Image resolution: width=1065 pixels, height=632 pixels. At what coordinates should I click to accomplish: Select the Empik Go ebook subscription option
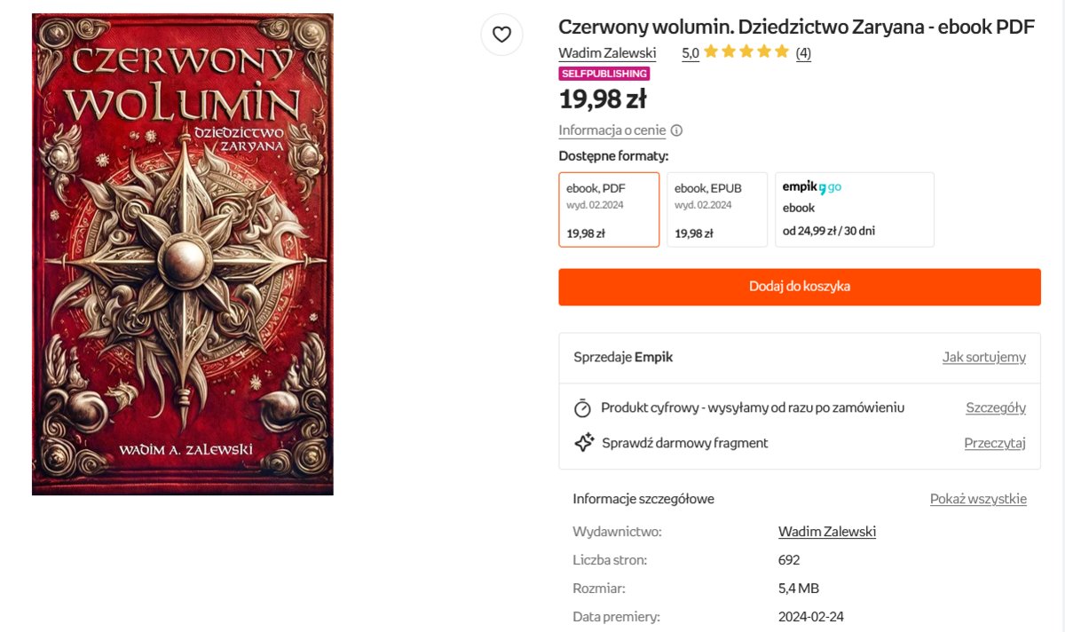[854, 209]
